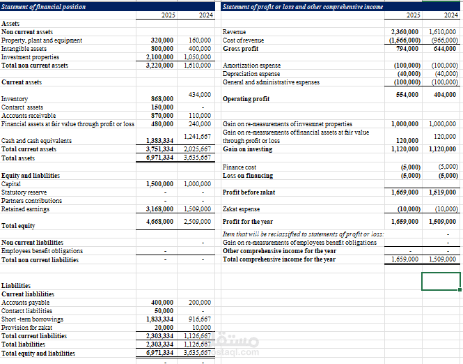Select the "Loss on financing" label
Viewport: 463px width, 364px height.
248,176
